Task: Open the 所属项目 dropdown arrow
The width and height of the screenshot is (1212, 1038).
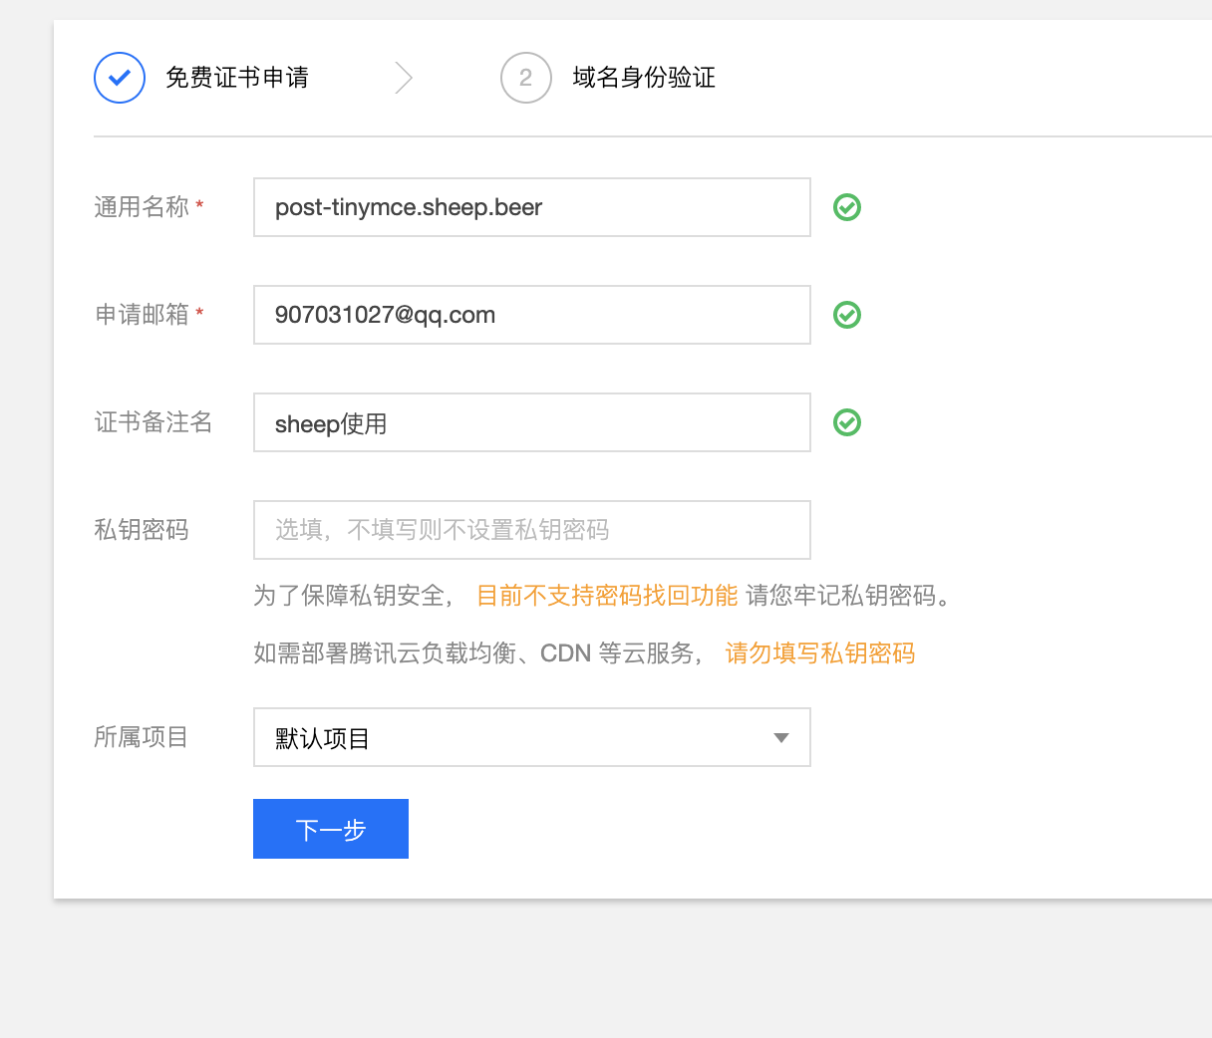Action: click(781, 738)
